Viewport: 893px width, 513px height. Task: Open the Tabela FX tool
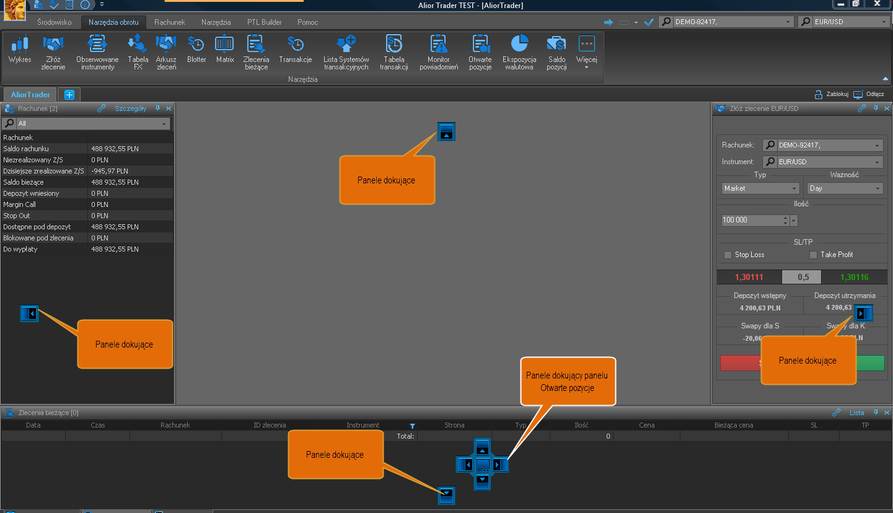coord(138,52)
